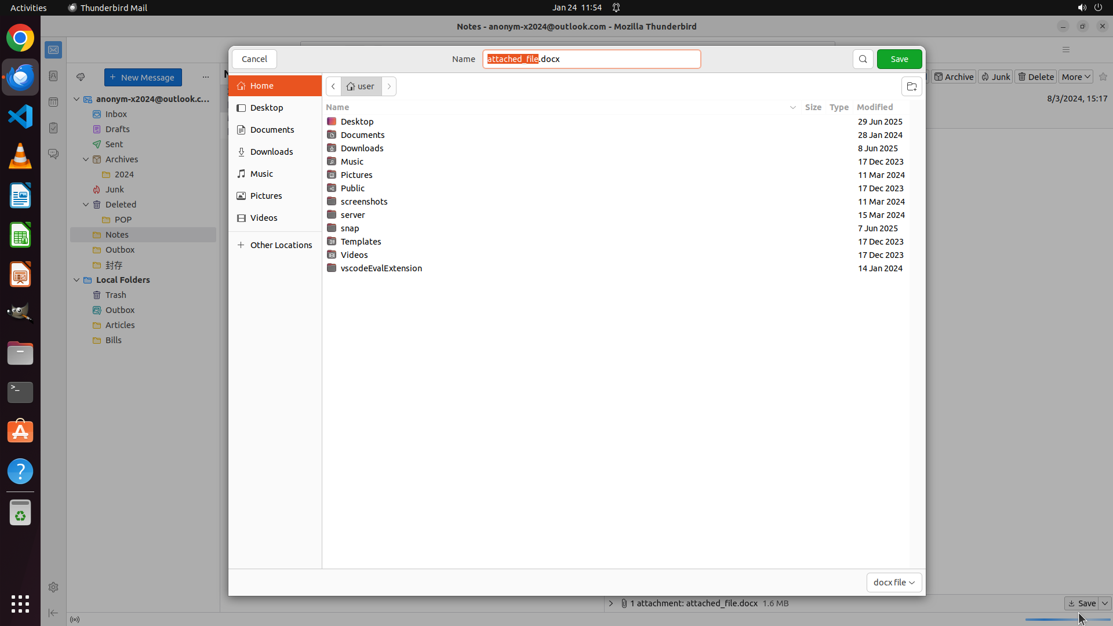This screenshot has height=626, width=1113.
Task: Click the forward arrow in the path bar
Action: [389, 86]
